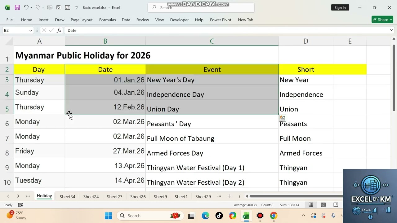Switch to Sheet34 tab
397x223 pixels.
pyautogui.click(x=67, y=196)
